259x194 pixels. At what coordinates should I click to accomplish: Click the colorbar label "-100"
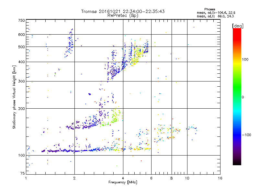(x=246, y=135)
